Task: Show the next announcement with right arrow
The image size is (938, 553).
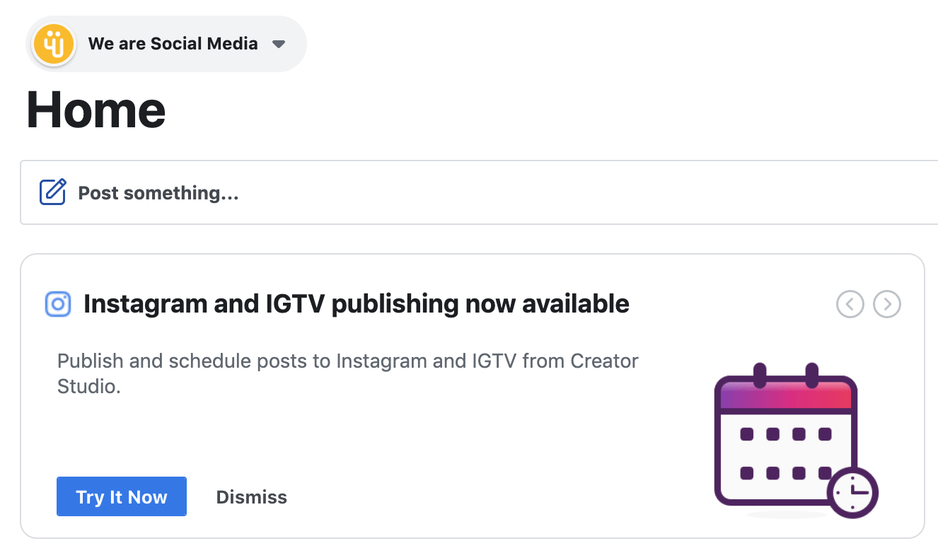Action: pos(887,304)
